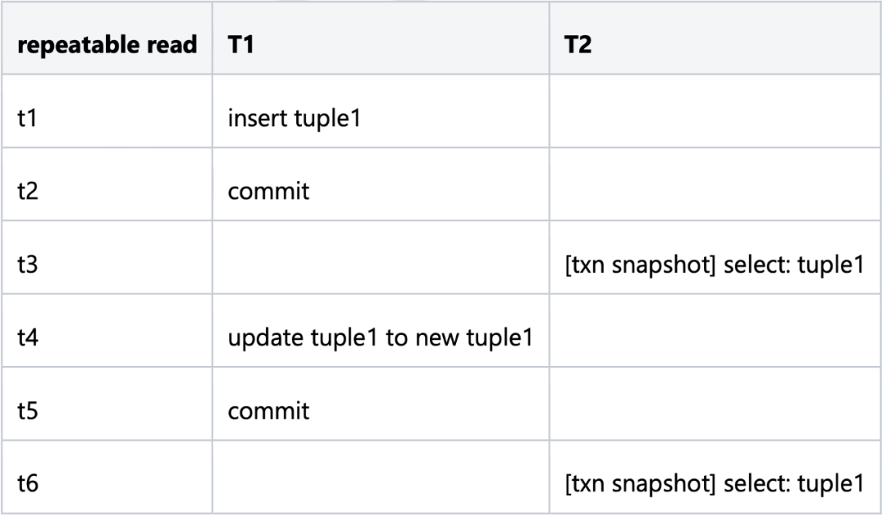Select the t3 row label
This screenshot has width=886, height=516.
(x=28, y=265)
